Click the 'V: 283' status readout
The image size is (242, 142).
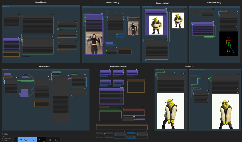tap(4, 140)
